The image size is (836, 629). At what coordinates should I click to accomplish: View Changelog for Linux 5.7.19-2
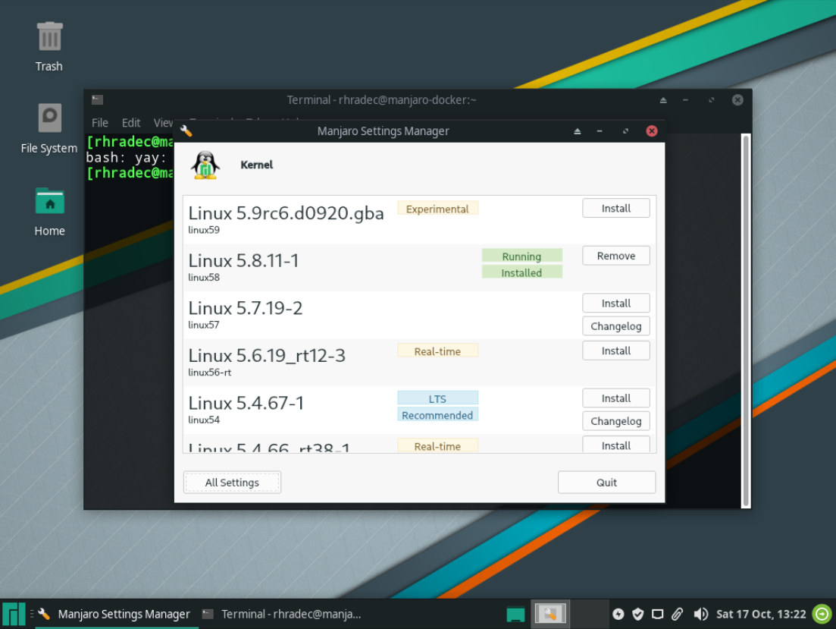tap(615, 326)
